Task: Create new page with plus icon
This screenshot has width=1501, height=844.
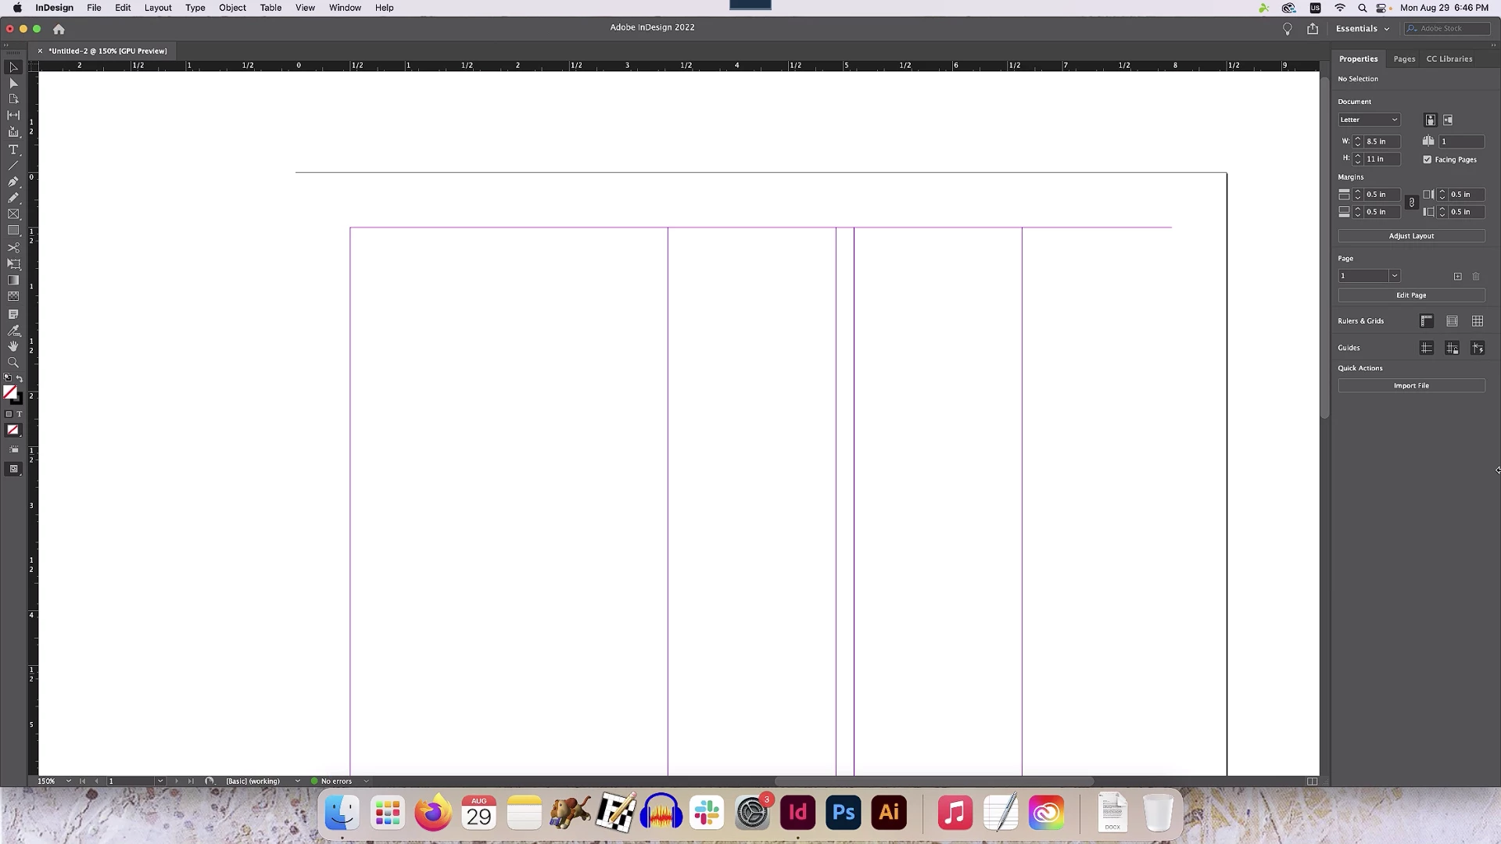Action: (1457, 277)
